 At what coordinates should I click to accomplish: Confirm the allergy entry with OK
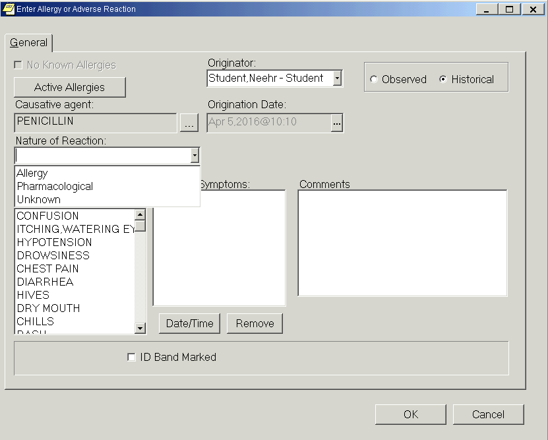pos(410,414)
